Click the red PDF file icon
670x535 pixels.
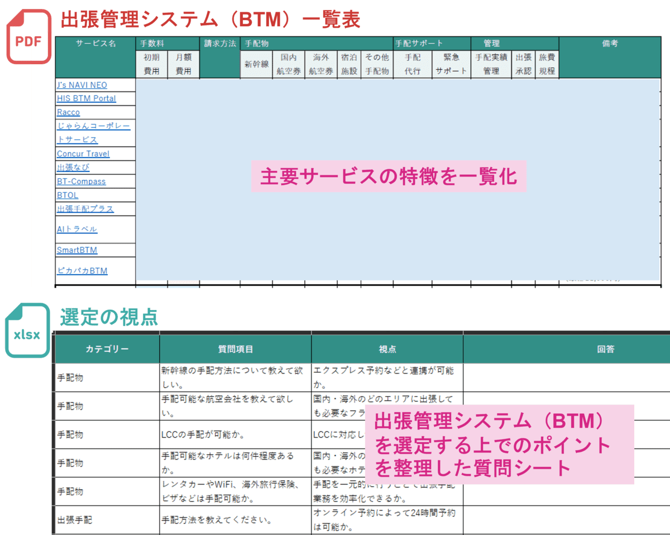28,39
